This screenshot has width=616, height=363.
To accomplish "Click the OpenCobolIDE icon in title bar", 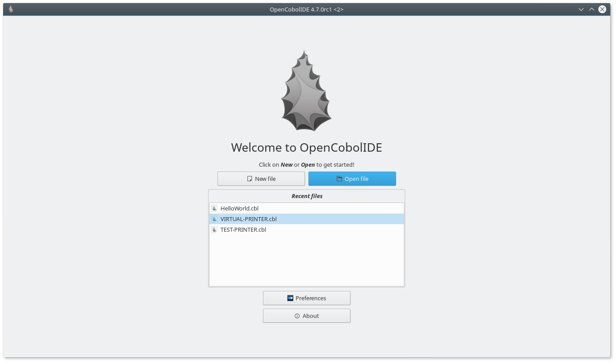I will (x=11, y=9).
